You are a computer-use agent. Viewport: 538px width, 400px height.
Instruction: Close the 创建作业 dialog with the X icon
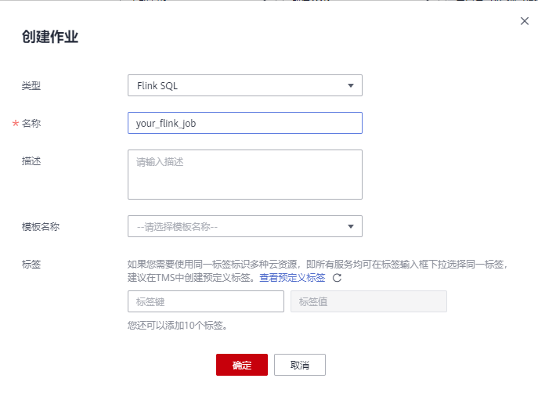pos(525,21)
